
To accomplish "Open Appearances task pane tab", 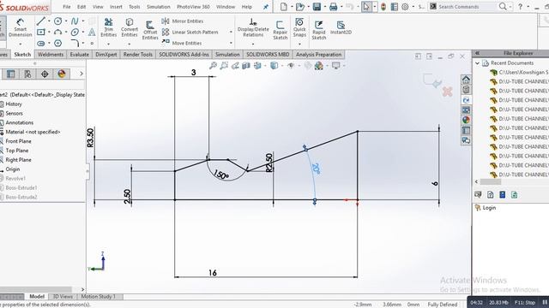I will pos(466,120).
